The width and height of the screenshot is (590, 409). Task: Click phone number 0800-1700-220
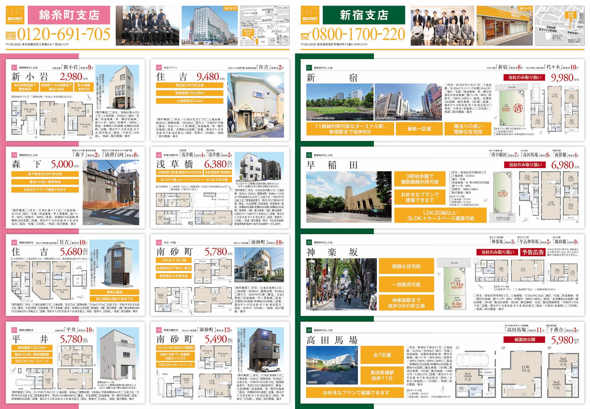coord(358,35)
